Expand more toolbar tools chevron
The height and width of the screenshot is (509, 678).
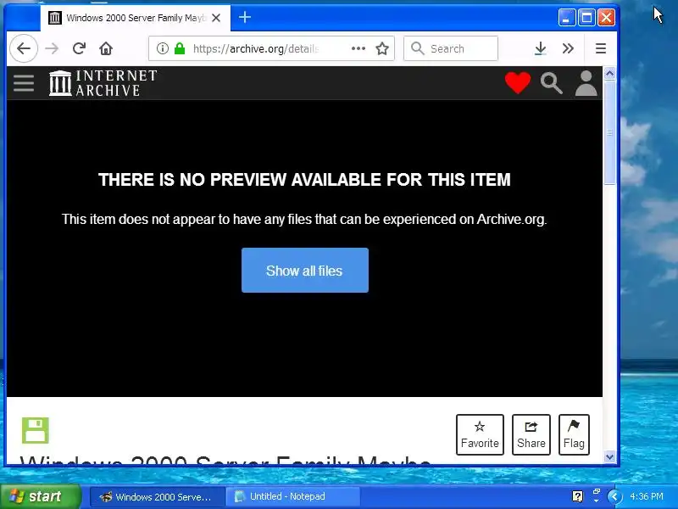tap(568, 48)
